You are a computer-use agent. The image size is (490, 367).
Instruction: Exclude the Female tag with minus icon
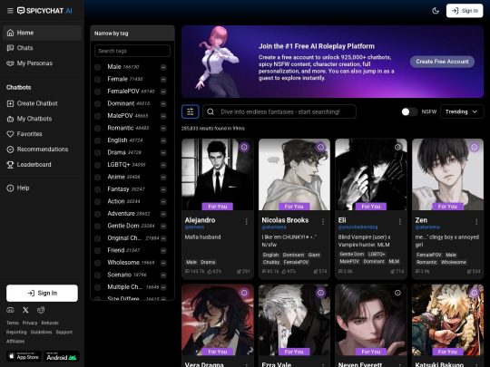tap(163, 79)
